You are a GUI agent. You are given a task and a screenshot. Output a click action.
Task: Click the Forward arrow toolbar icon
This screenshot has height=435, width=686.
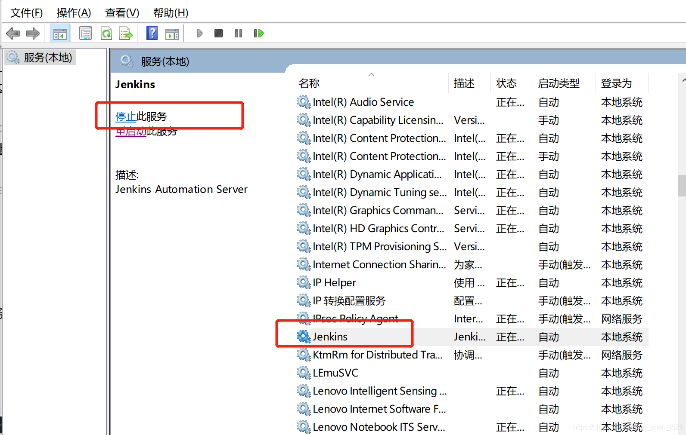[x=33, y=33]
